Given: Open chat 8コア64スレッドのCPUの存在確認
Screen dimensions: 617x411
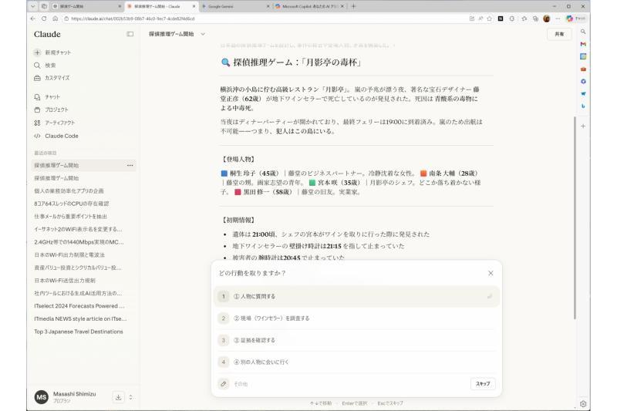Looking at the screenshot, I should (x=71, y=204).
